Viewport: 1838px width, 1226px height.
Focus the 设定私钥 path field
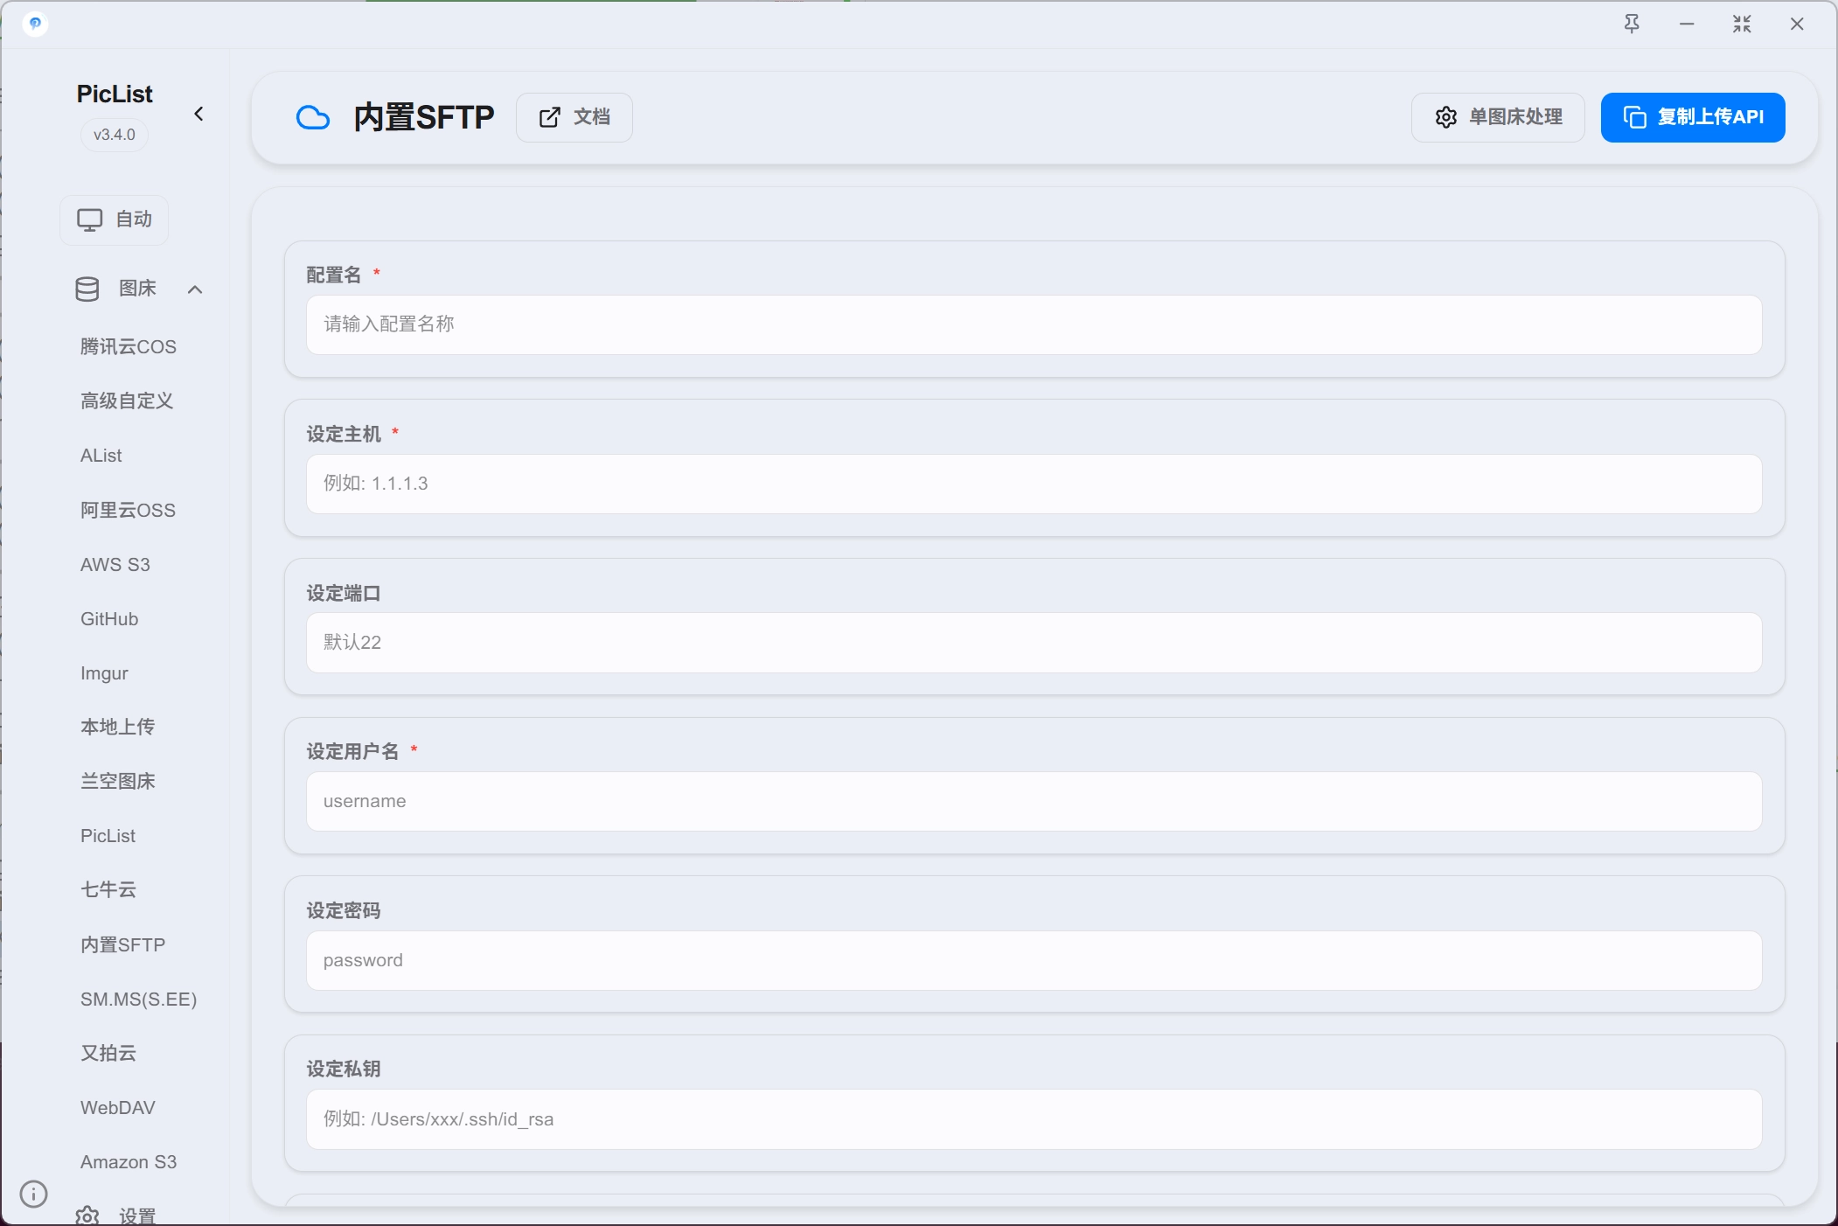point(1034,1119)
